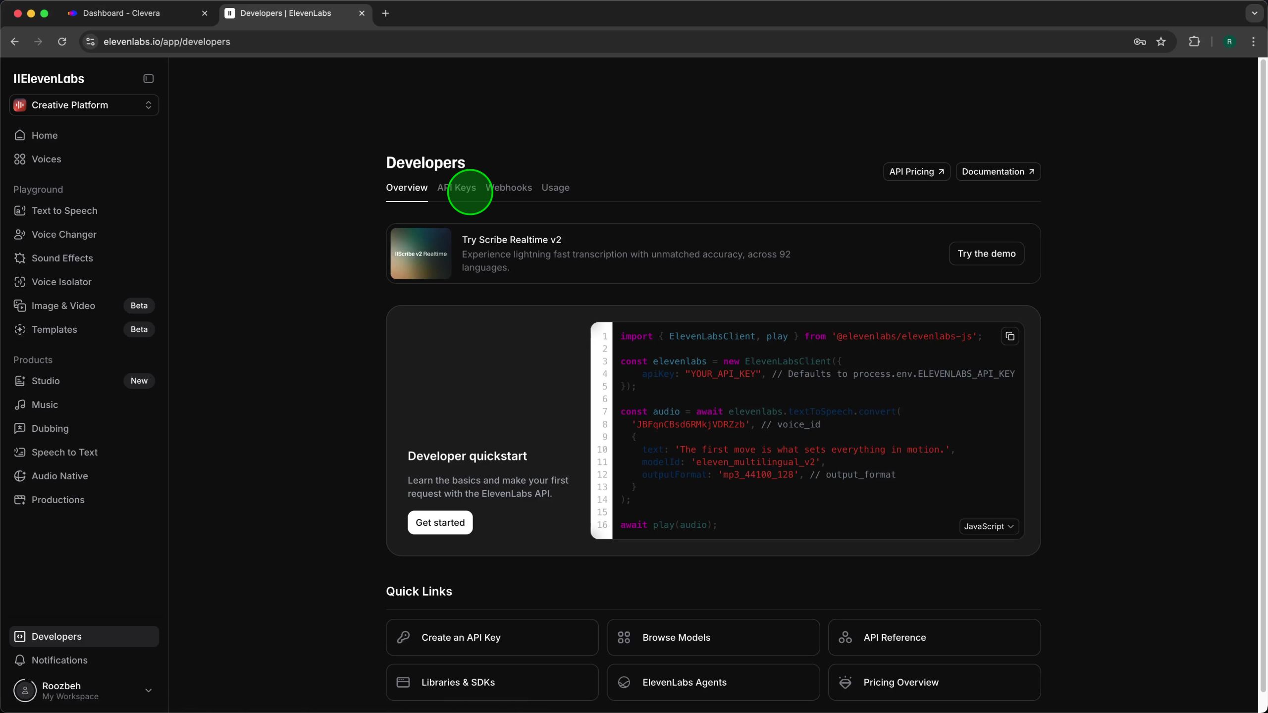Click the password key icon in address bar

coord(1139,42)
